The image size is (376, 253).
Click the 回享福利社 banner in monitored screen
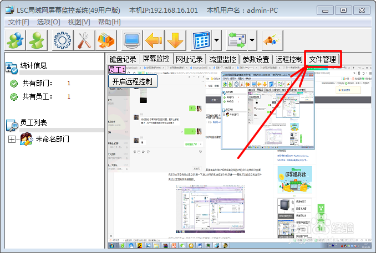(x=294, y=180)
